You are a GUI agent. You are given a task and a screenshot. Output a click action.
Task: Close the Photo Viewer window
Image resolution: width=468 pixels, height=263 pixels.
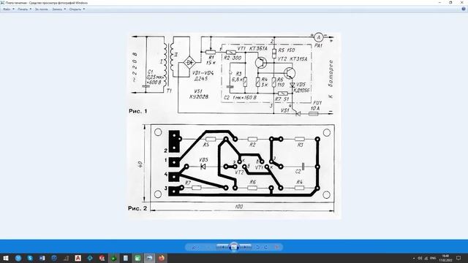pyautogui.click(x=461, y=2)
